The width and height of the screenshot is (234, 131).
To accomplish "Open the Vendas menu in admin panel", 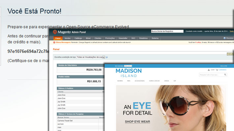I will click(67, 38).
